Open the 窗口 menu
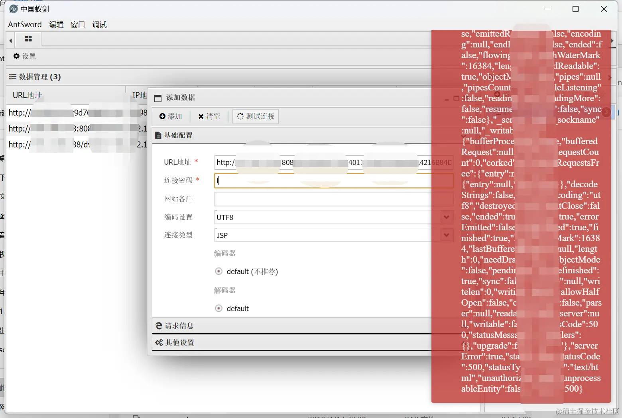Screen dimensions: 622x418 [78, 24]
